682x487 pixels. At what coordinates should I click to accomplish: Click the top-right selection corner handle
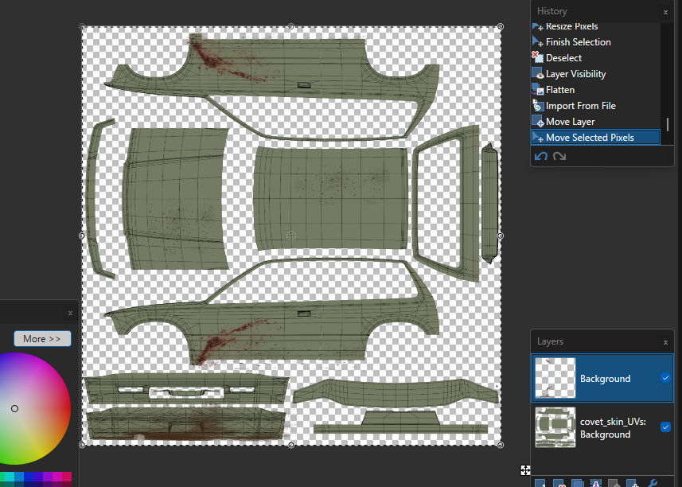501,26
